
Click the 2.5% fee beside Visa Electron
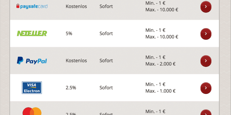click(71, 88)
